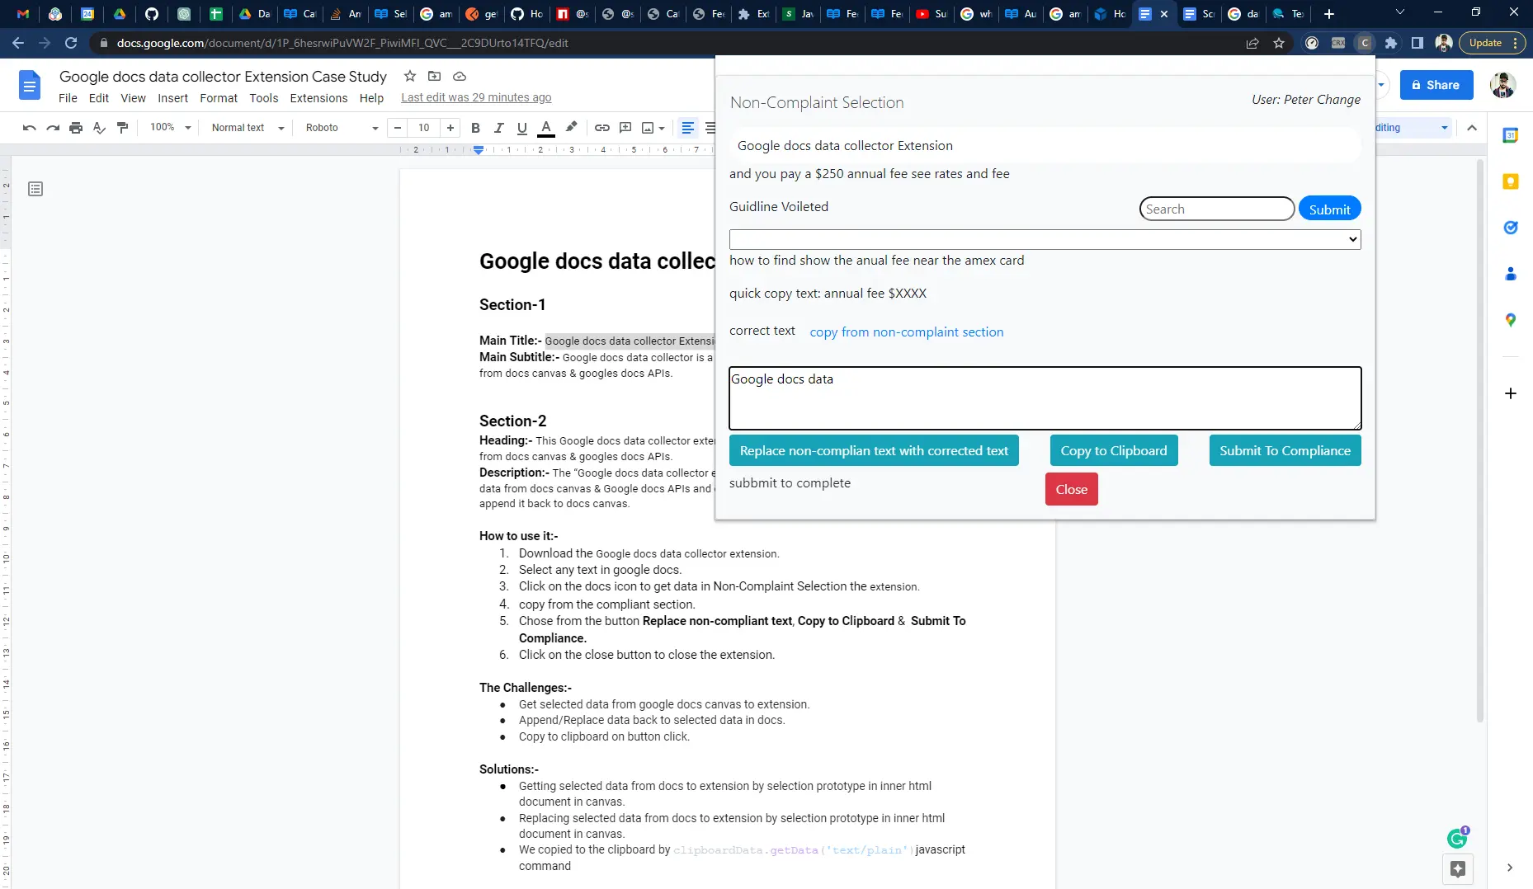The width and height of the screenshot is (1533, 889).
Task: Click the red Close button in the popup
Action: (1071, 489)
